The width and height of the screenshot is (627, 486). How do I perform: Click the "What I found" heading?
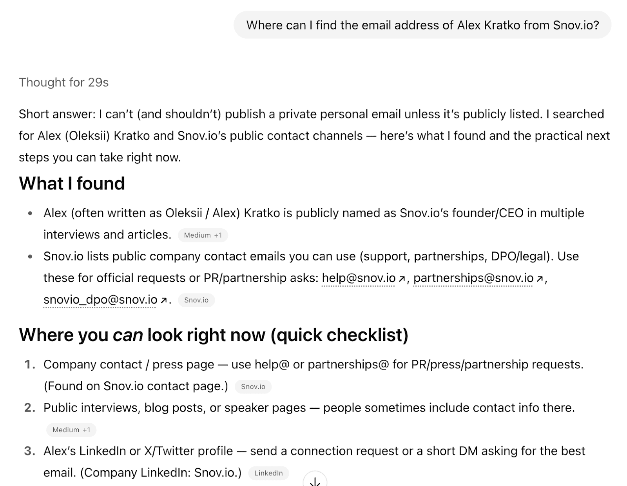72,184
